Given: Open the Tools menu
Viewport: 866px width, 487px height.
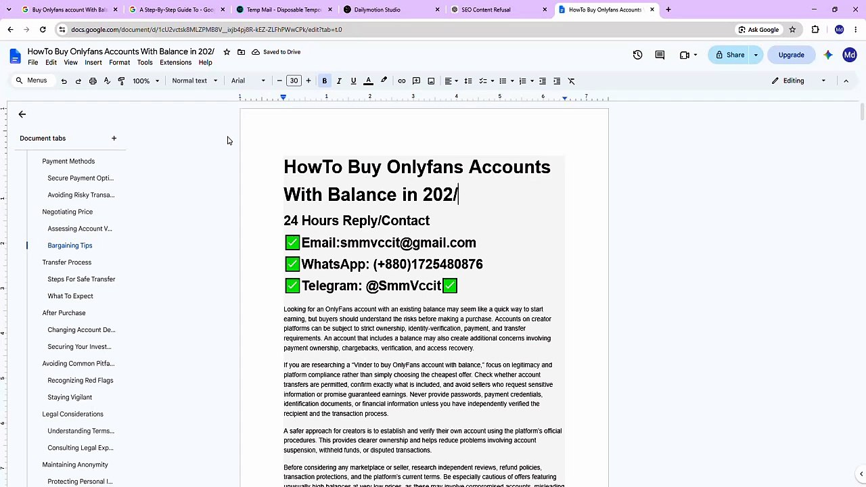Looking at the screenshot, I should 145,62.
